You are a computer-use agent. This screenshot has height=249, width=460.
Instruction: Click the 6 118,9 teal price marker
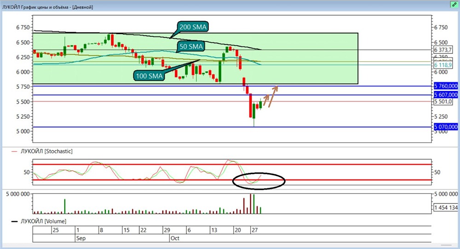(x=443, y=65)
